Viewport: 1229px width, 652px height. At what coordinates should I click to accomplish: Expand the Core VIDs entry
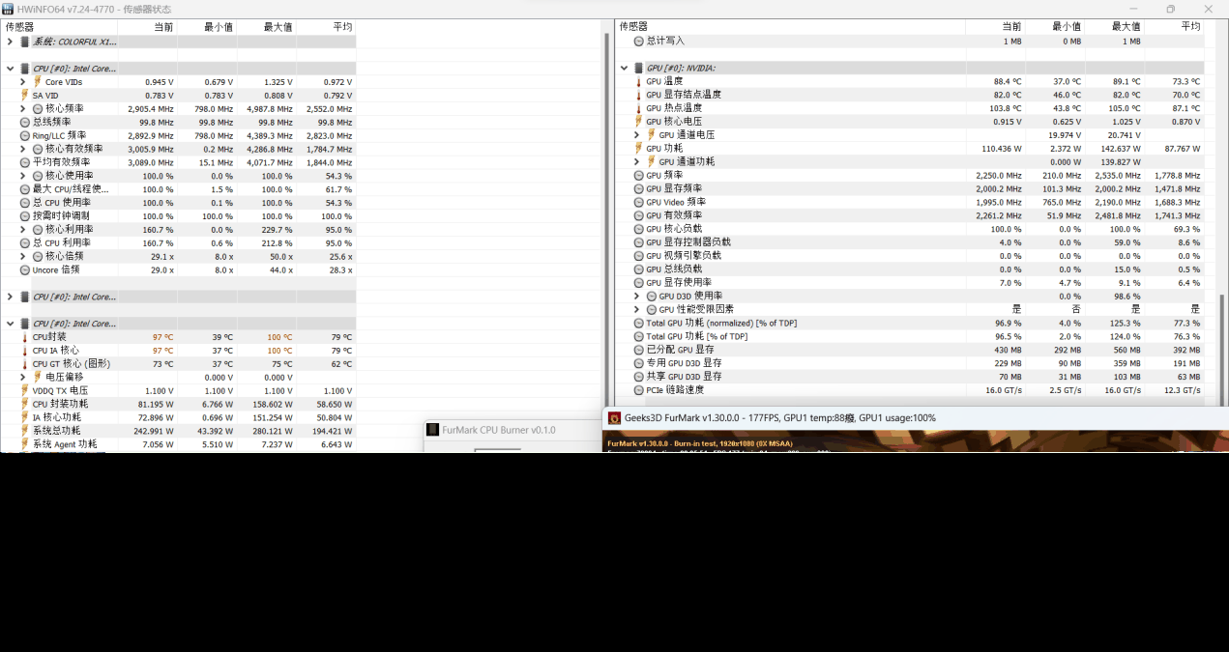click(x=23, y=82)
